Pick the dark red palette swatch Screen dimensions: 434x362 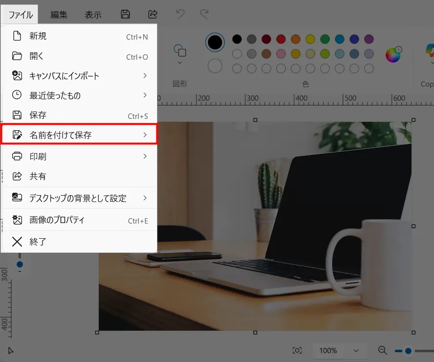(x=266, y=39)
